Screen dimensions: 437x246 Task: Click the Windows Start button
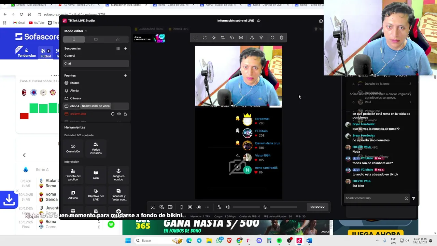[x=128, y=241]
